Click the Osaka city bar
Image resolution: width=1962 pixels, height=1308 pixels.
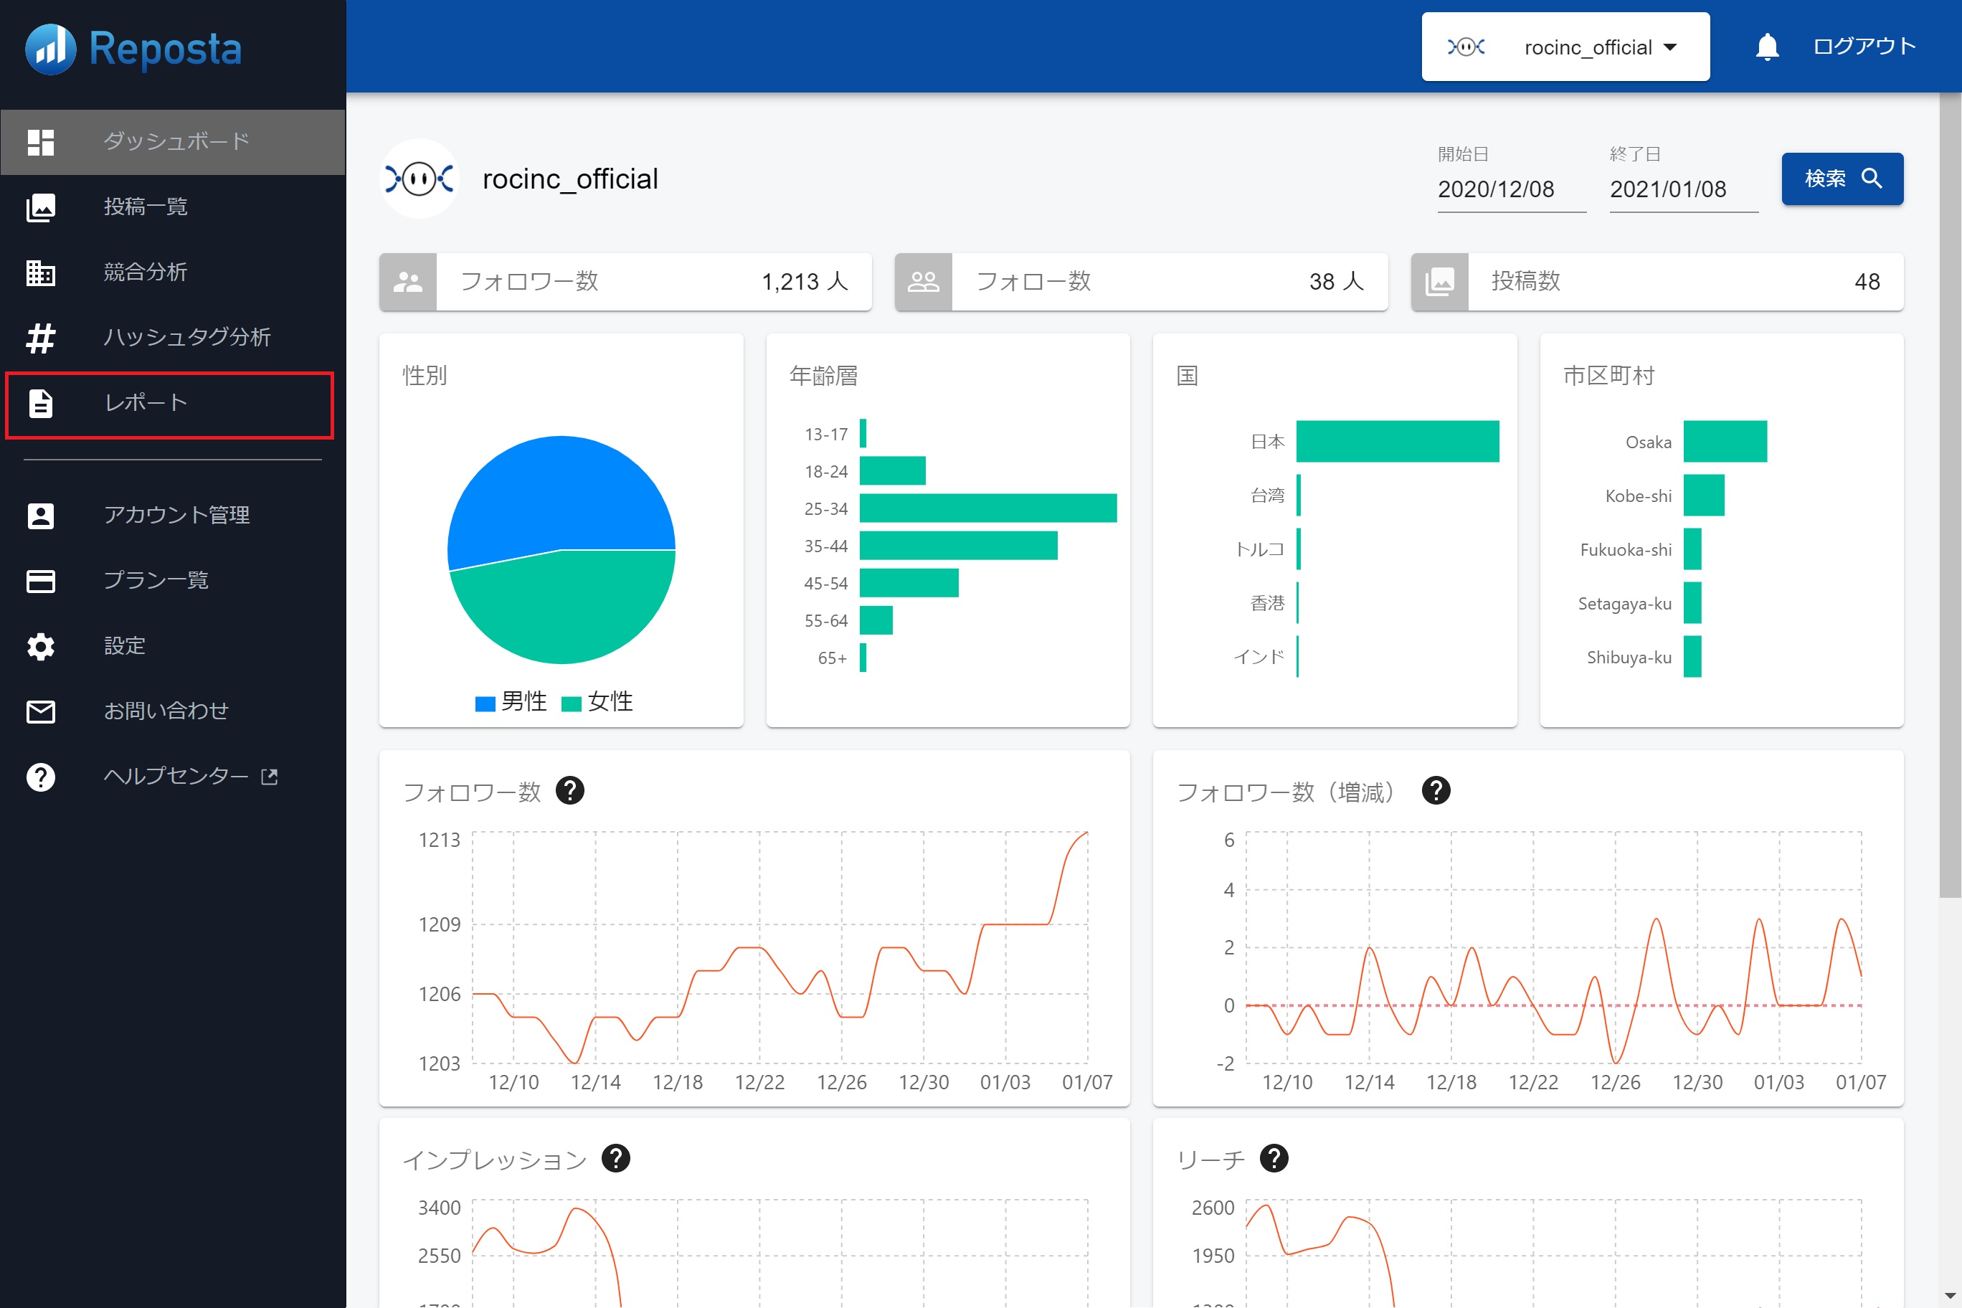[1725, 441]
